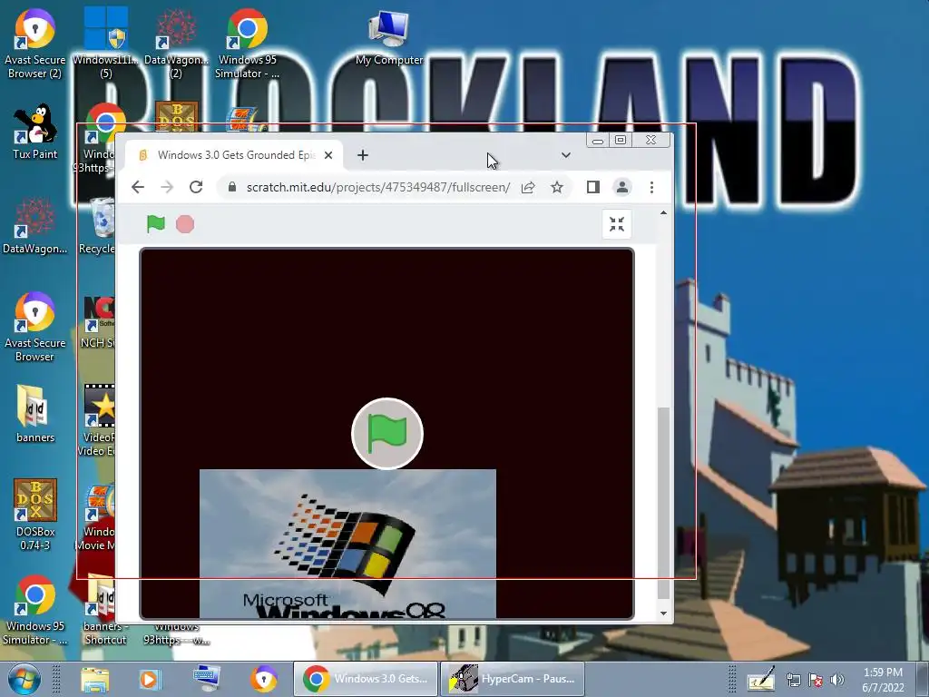
Task: Open the volume speaker tray icon
Action: pyautogui.click(x=836, y=680)
